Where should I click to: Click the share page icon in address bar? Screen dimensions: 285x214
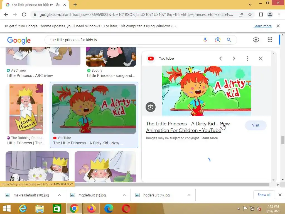click(241, 14)
